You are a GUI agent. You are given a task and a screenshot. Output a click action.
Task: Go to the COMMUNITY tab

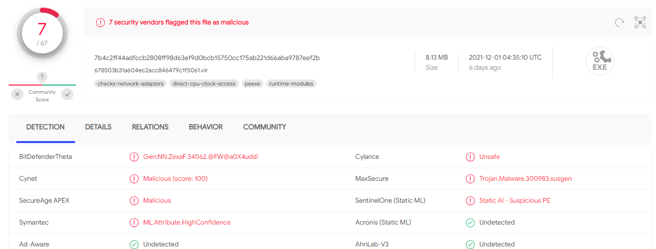(264, 127)
